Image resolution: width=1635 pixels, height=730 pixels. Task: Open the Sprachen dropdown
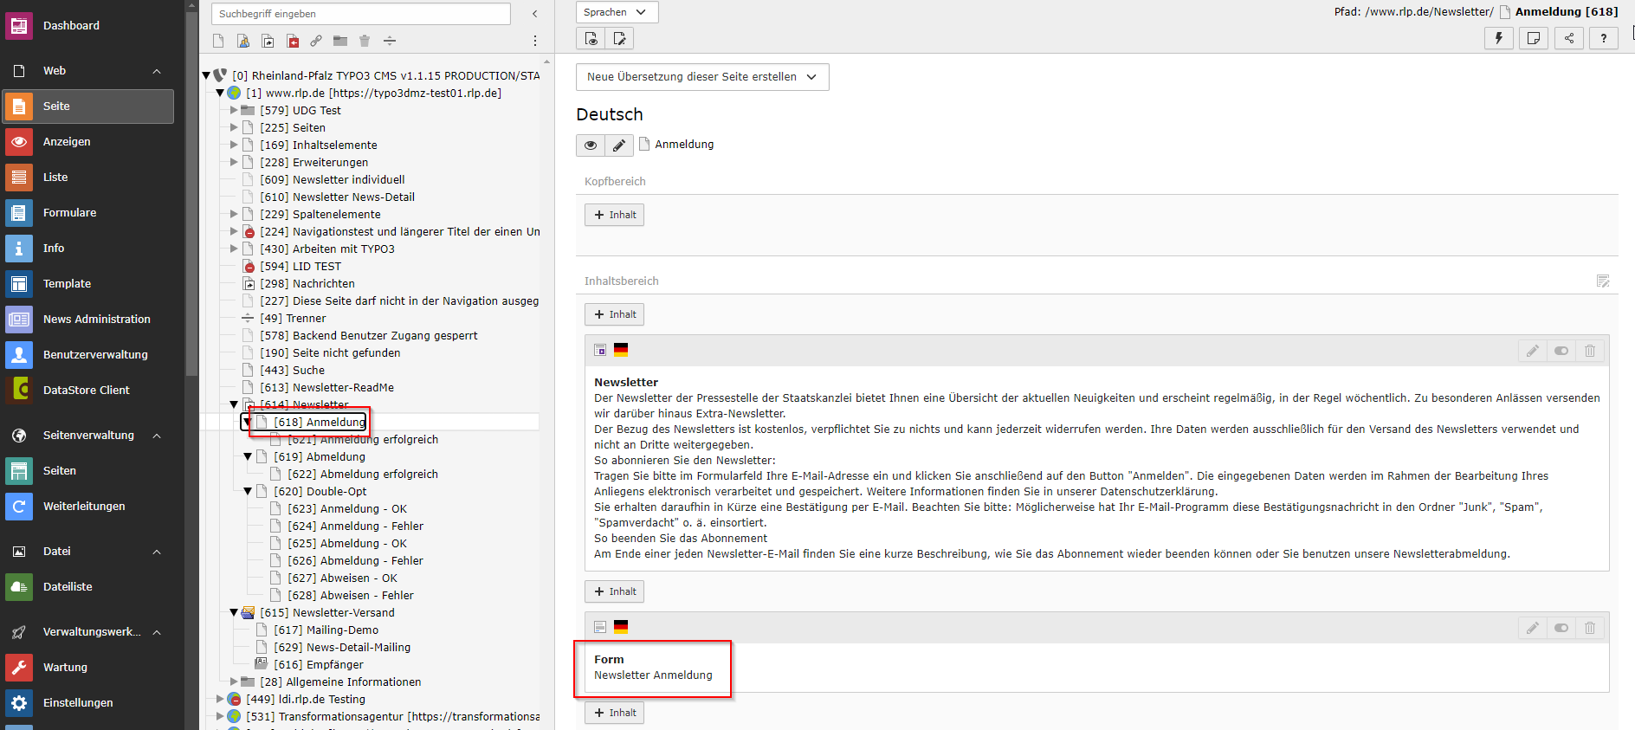[617, 12]
